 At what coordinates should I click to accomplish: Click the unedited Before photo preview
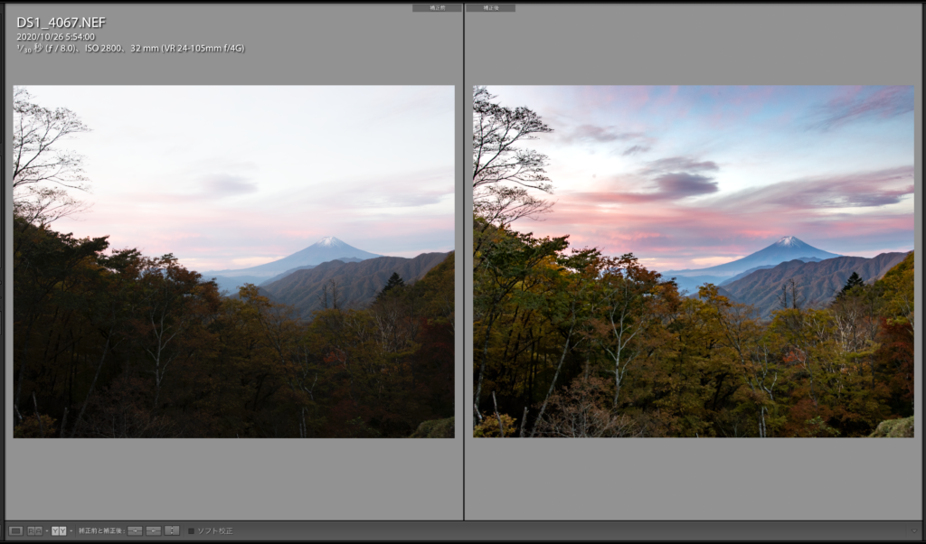pyautogui.click(x=233, y=262)
